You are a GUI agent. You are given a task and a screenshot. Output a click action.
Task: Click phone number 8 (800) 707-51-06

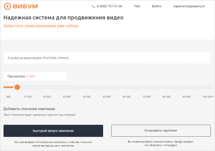109,6
